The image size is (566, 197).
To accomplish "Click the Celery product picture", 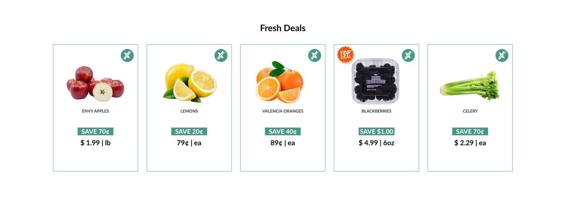I will pyautogui.click(x=470, y=86).
